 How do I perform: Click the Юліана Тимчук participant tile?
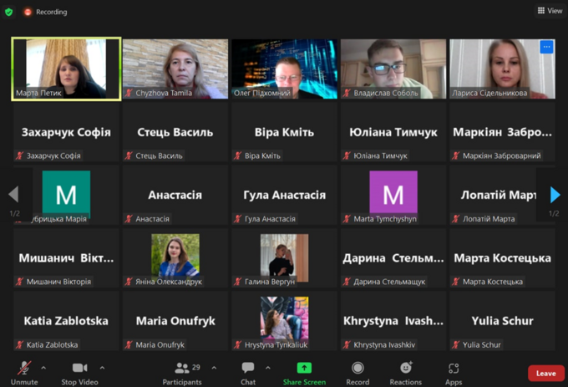coord(393,132)
